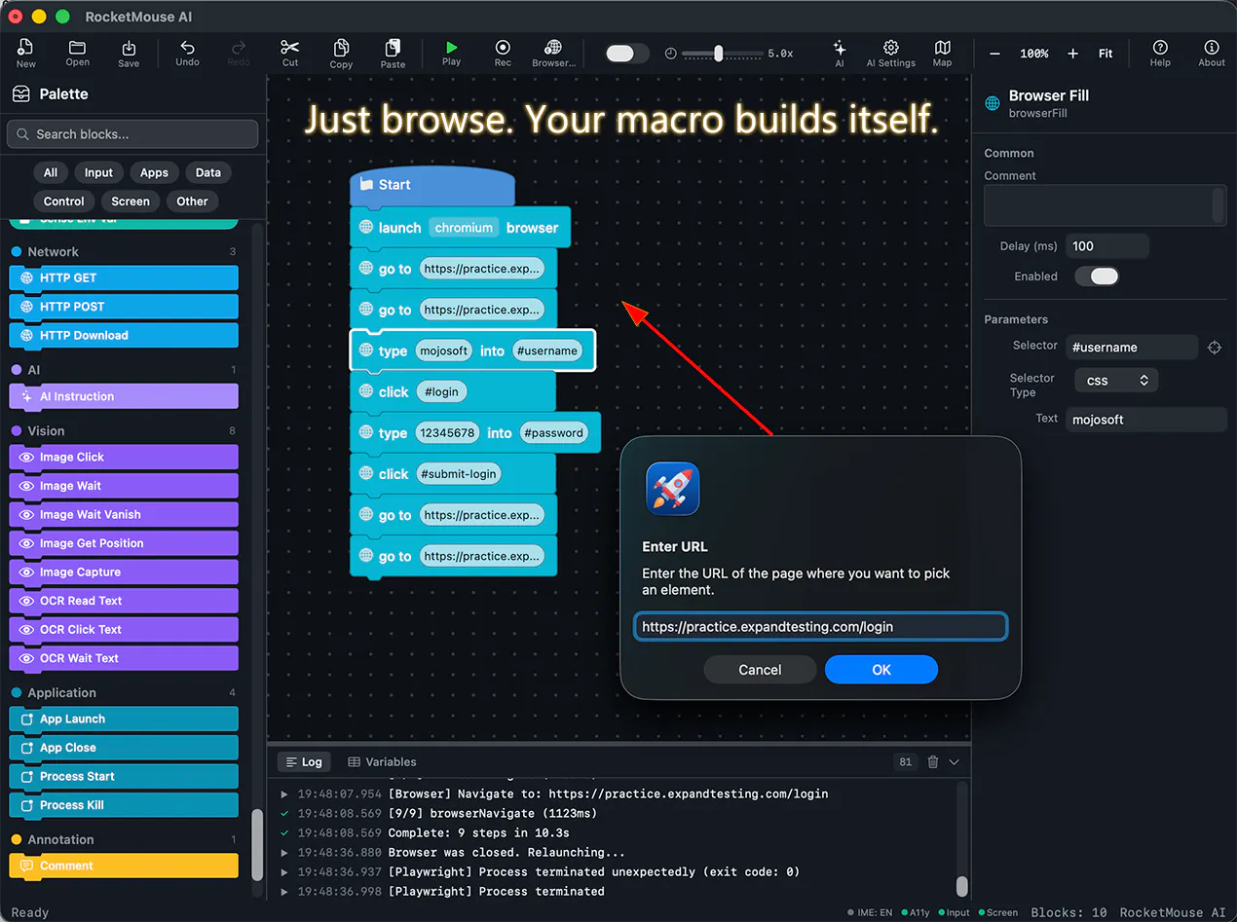Click the Cut scissors icon
Image resolution: width=1237 pixels, height=922 pixels.
click(290, 53)
